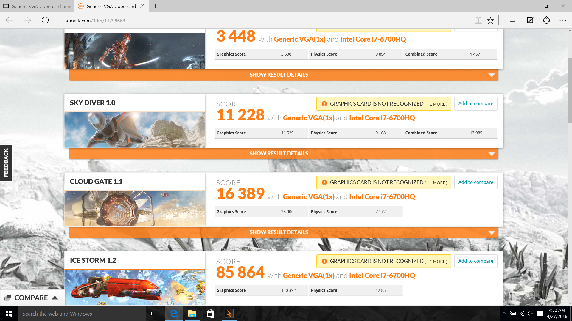Open Intel Core i7-6700HQ link in Ice Storm row

pyautogui.click(x=382, y=276)
